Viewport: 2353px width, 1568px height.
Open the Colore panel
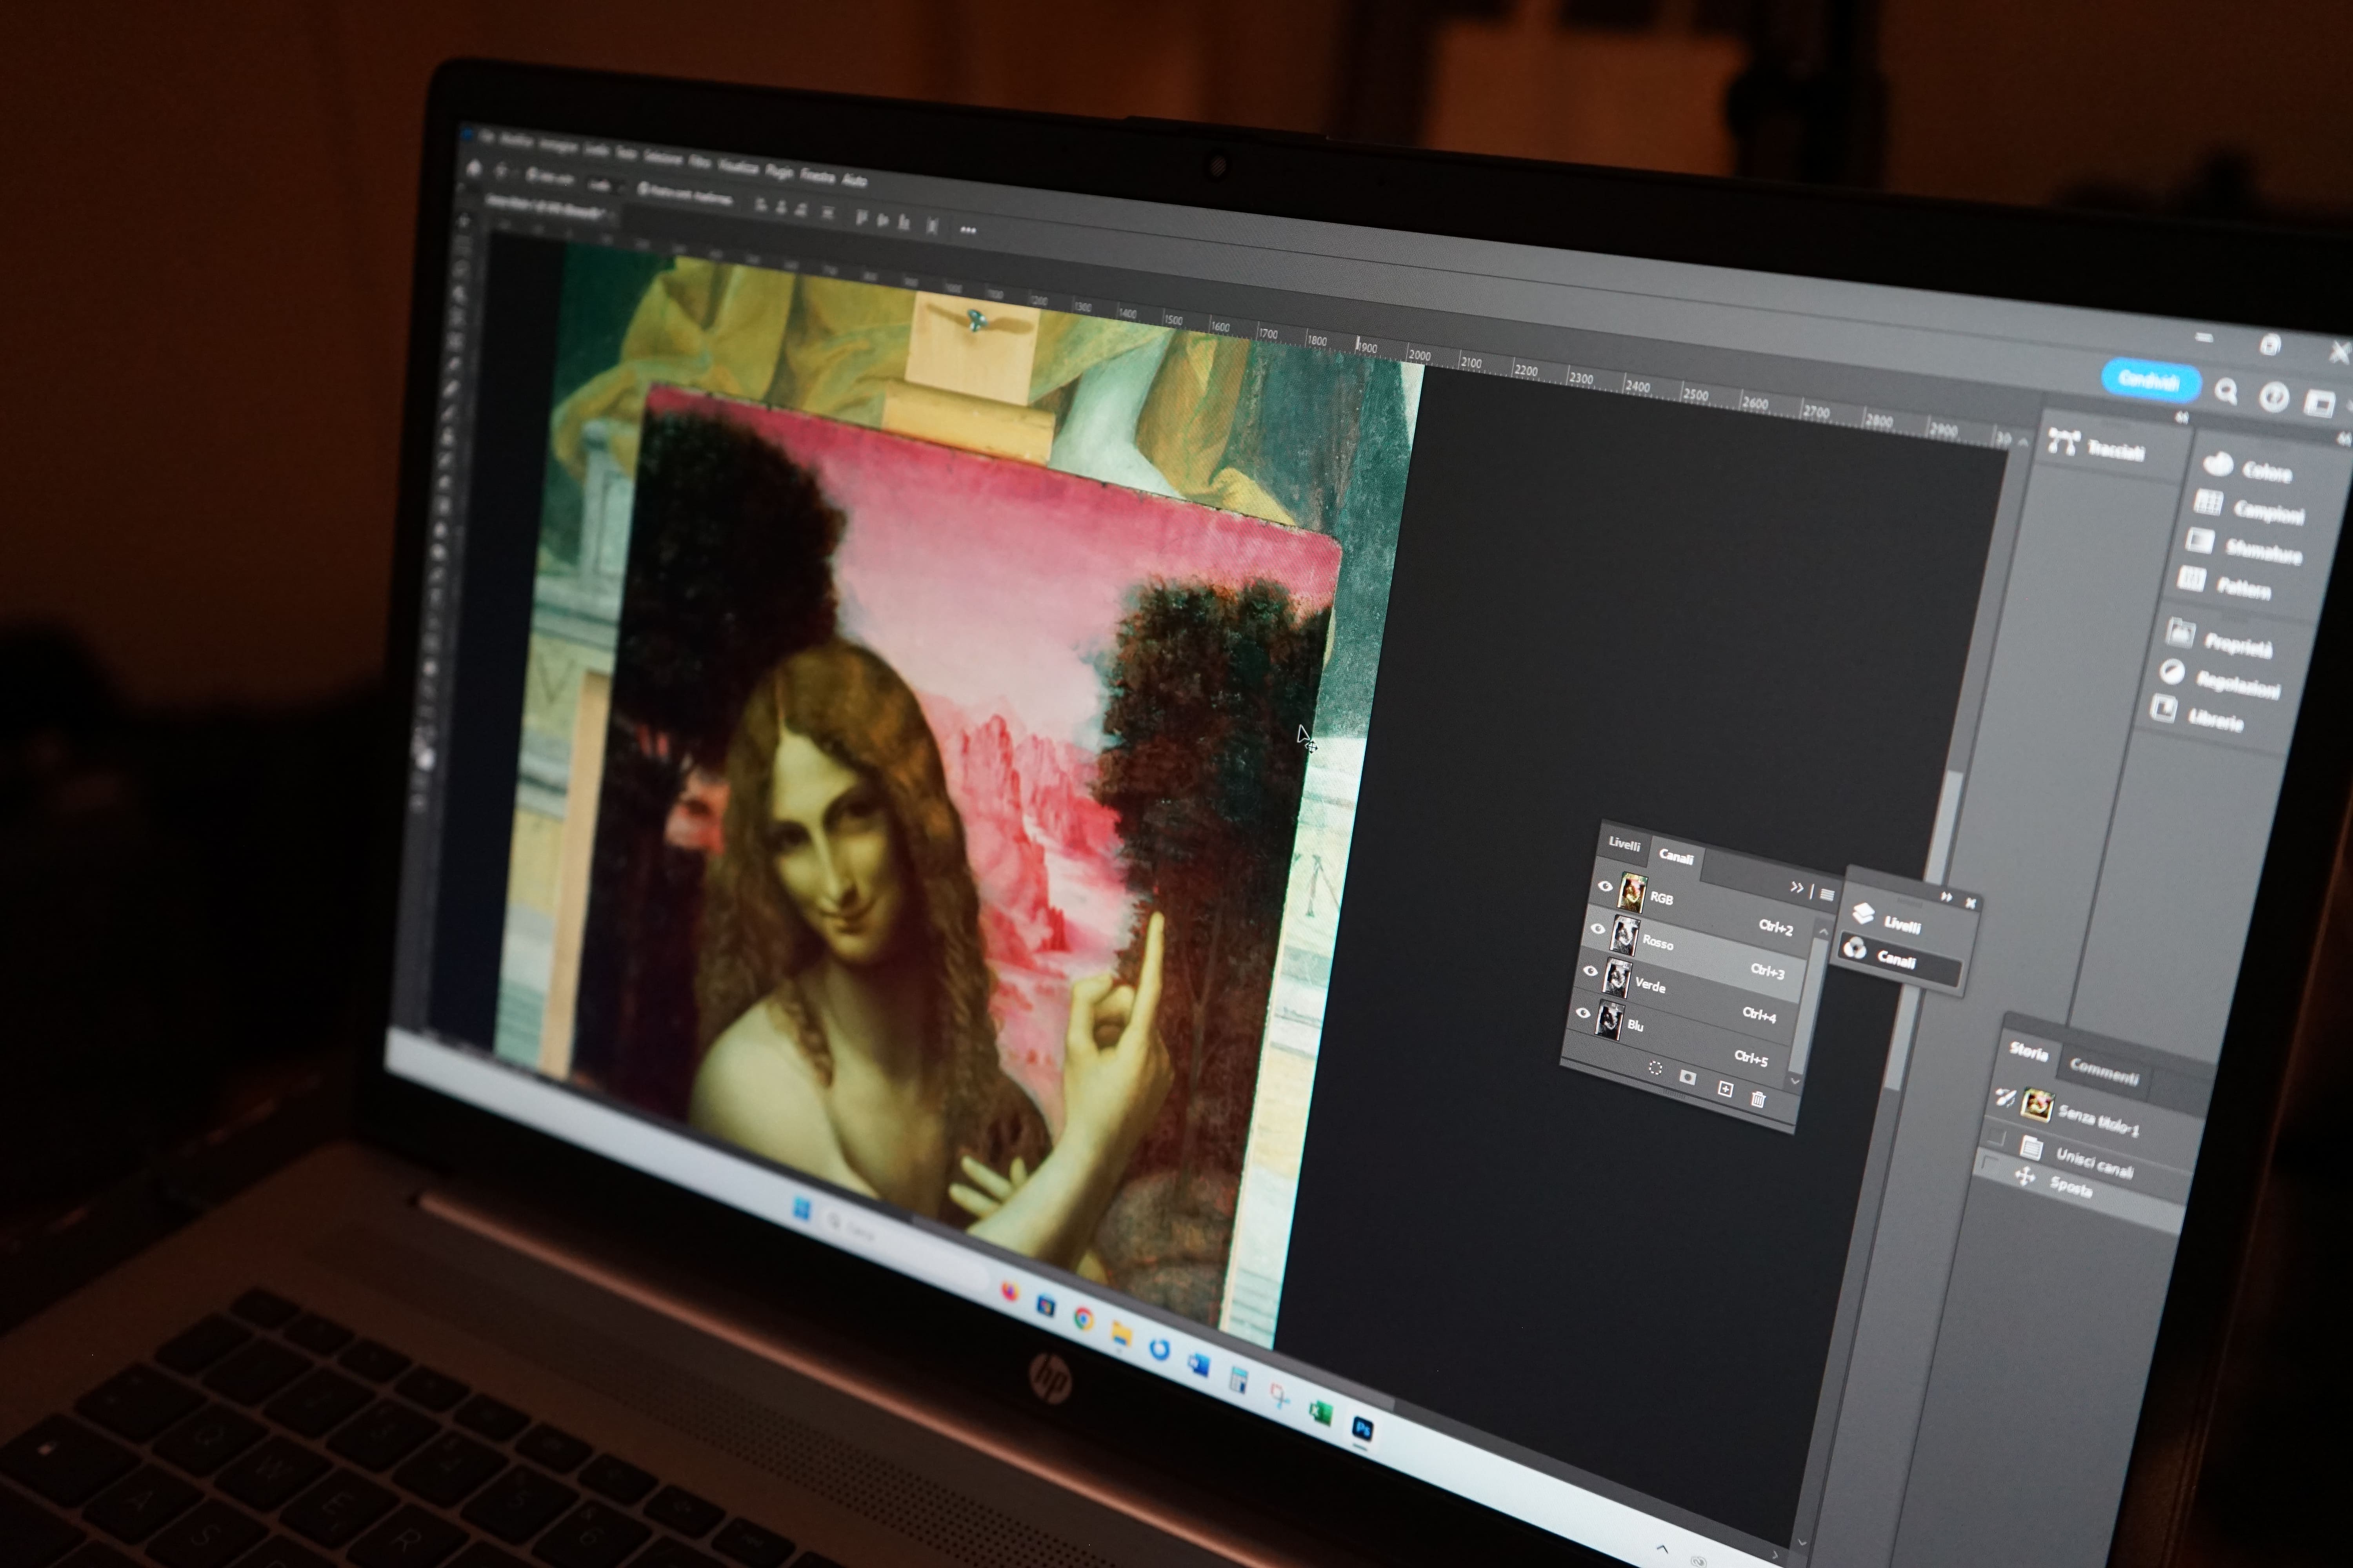2247,468
